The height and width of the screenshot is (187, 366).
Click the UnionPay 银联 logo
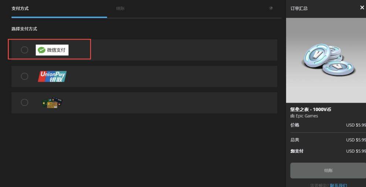pyautogui.click(x=52, y=76)
